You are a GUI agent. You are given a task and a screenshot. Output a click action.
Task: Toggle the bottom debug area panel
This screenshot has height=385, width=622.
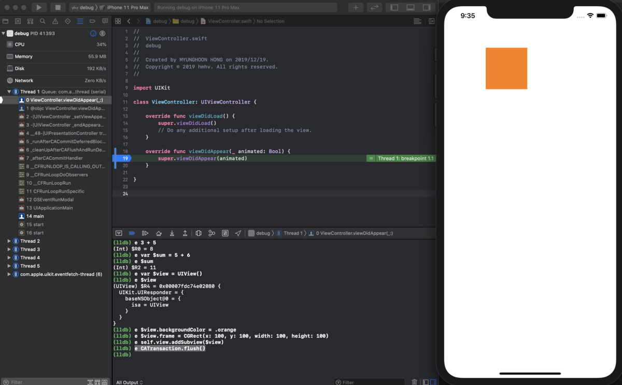click(411, 8)
